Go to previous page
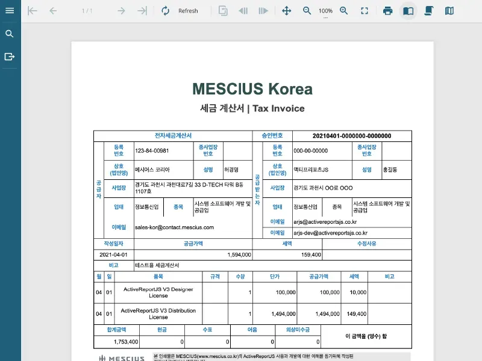This screenshot has height=361, width=482. click(x=53, y=11)
